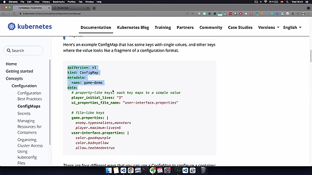
Task: Open Evernote from the dock
Action: pyautogui.click(x=153, y=171)
